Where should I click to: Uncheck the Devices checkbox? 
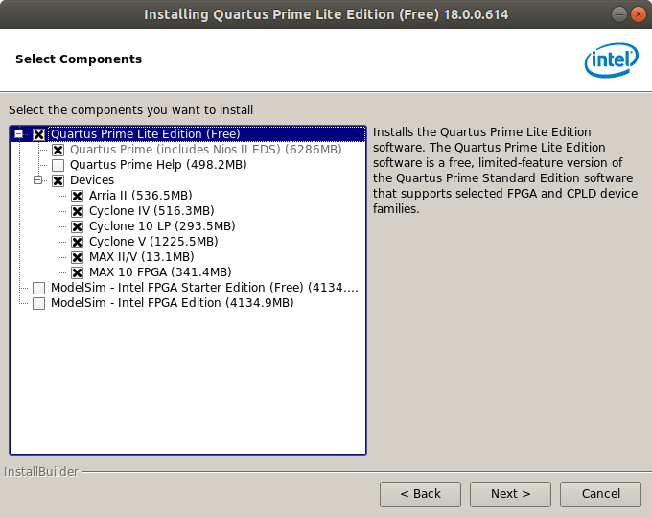[x=58, y=180]
